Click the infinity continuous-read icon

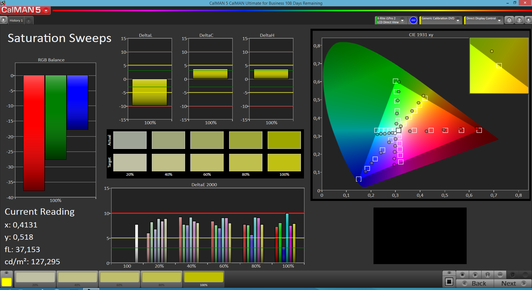click(500, 275)
